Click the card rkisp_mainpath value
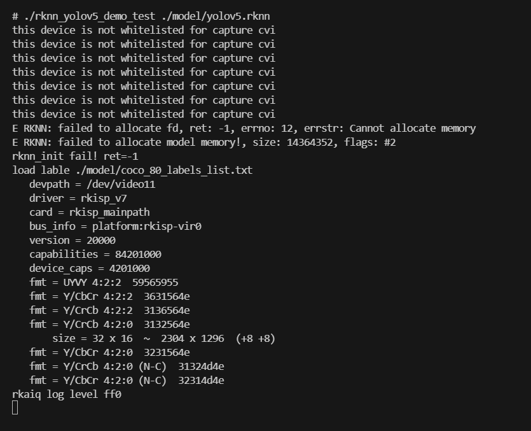The image size is (531, 431). tap(109, 212)
